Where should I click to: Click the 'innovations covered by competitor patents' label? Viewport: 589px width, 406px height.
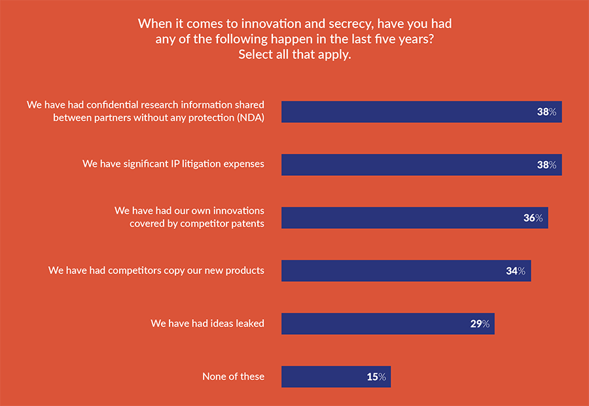[190, 217]
